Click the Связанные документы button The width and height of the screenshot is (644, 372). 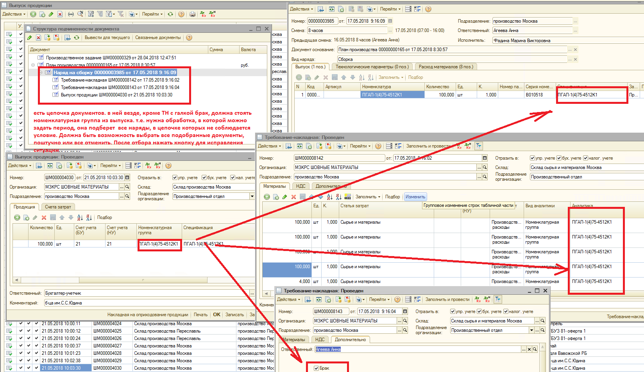pyautogui.click(x=158, y=37)
